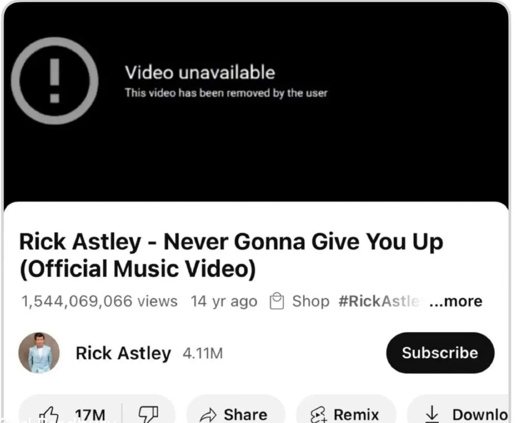Subscribe to the Rick Astley channel
The image size is (515, 423).
coord(440,352)
